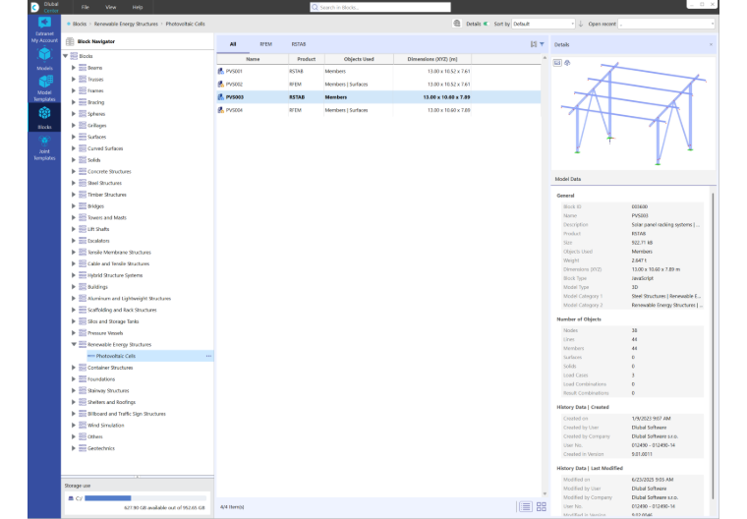
Task: Click the globe icon beside Details toggle
Action: click(457, 24)
